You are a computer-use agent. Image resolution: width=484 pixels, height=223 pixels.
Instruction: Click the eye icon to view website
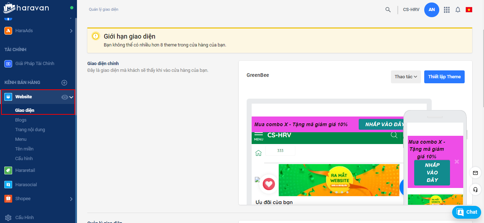tap(64, 97)
